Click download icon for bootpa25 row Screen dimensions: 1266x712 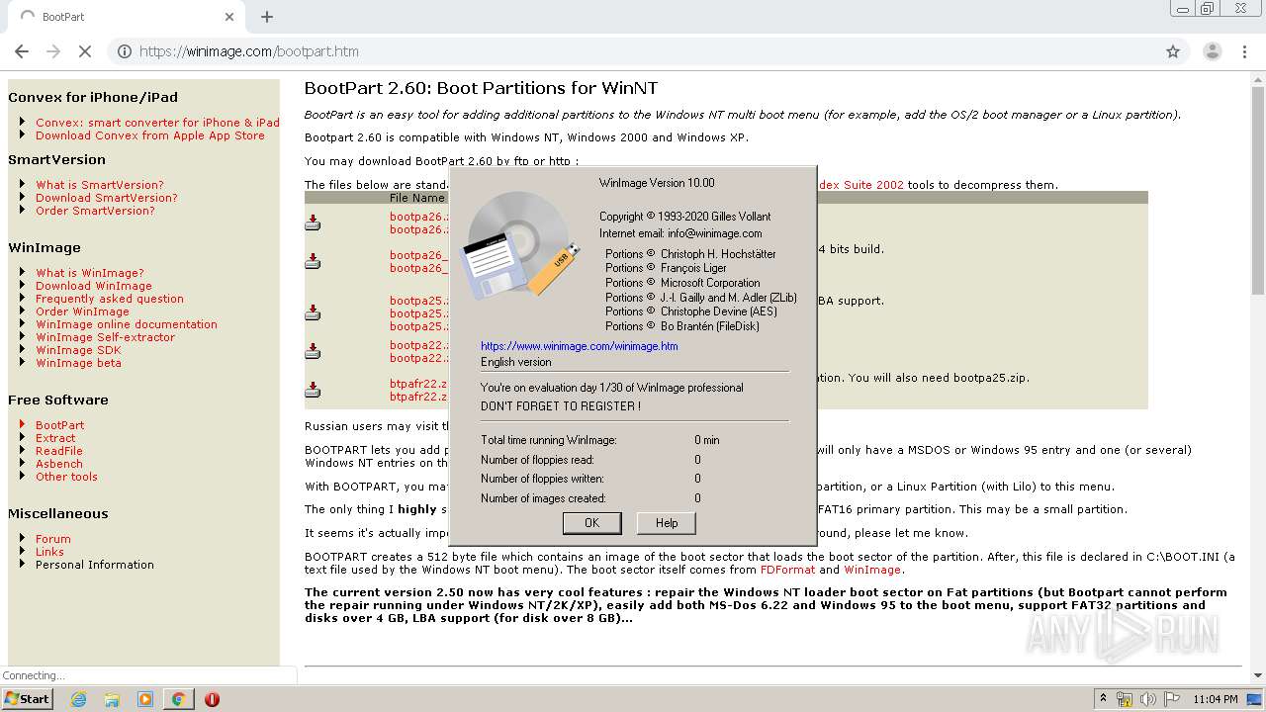313,313
